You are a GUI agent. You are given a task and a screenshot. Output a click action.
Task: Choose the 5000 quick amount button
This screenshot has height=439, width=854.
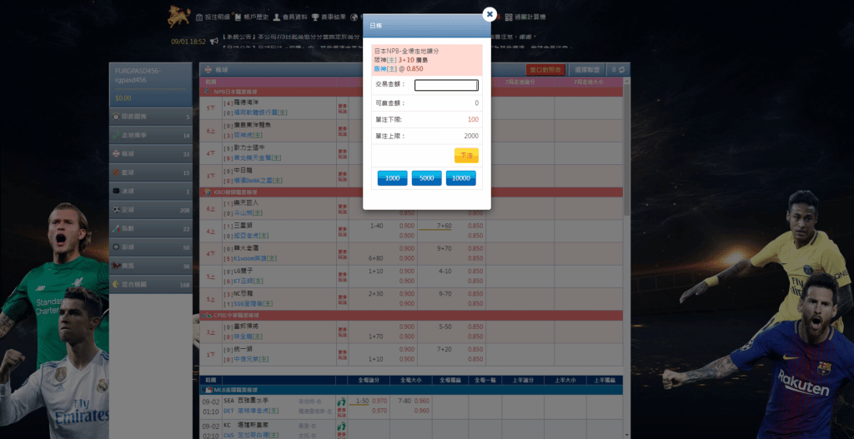(x=426, y=178)
